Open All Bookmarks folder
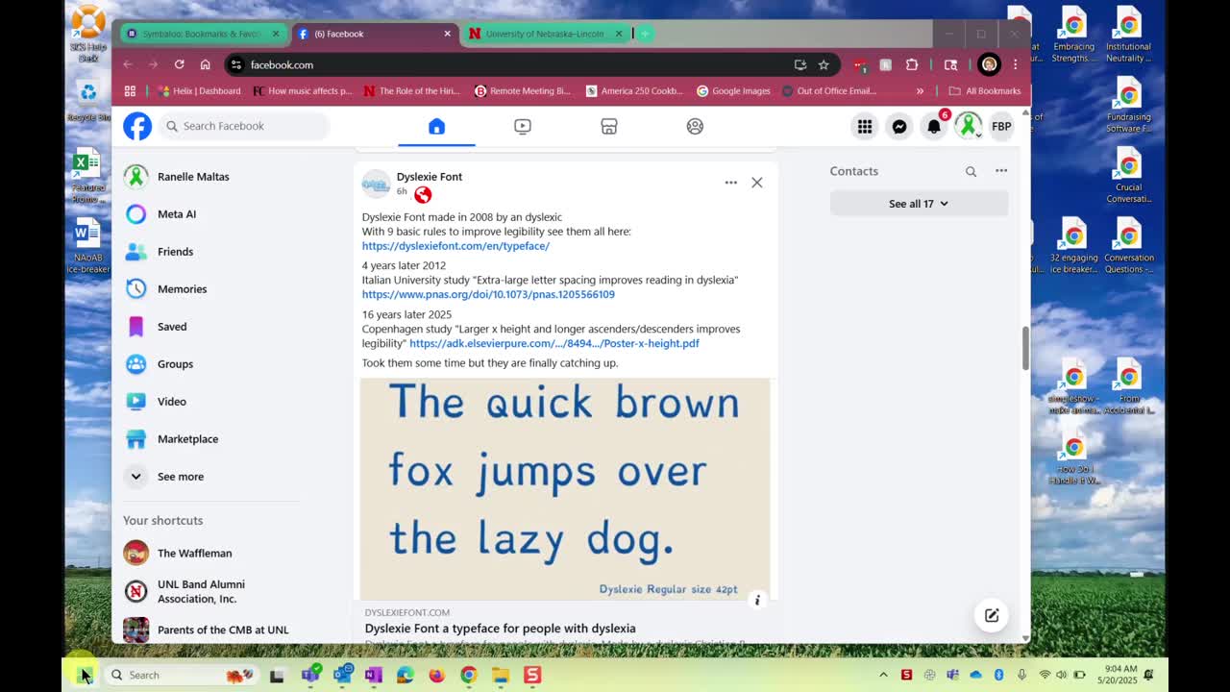 point(984,91)
